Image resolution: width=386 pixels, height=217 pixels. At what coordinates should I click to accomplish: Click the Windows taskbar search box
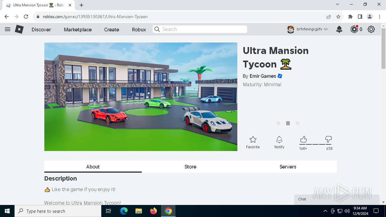coord(58,211)
